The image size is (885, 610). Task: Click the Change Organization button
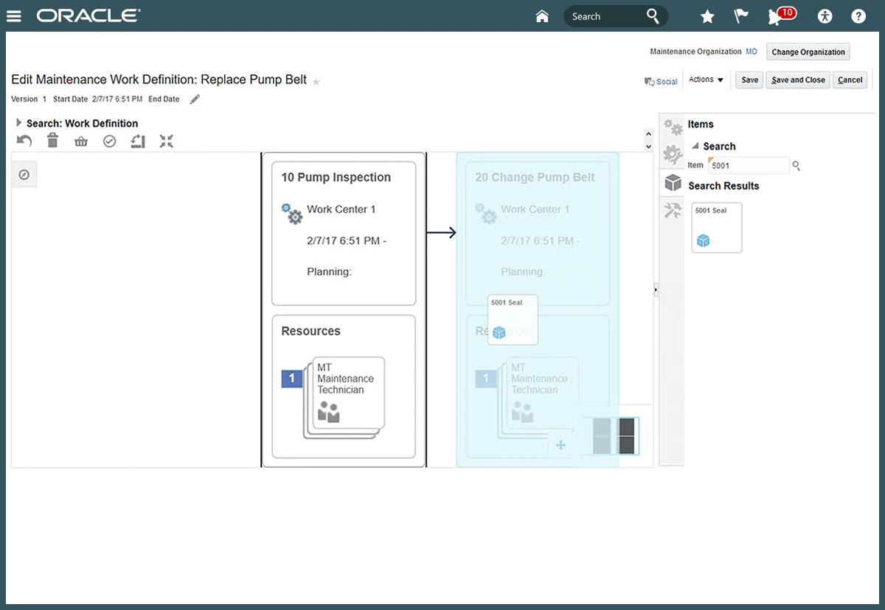click(x=808, y=52)
